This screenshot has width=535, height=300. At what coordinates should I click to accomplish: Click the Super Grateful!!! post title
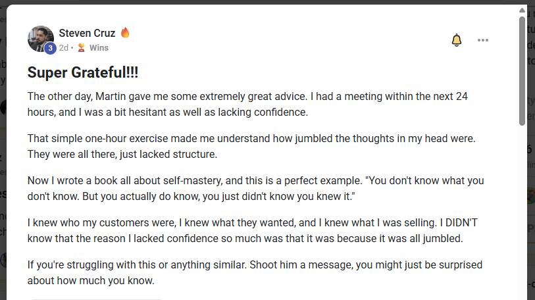(83, 72)
